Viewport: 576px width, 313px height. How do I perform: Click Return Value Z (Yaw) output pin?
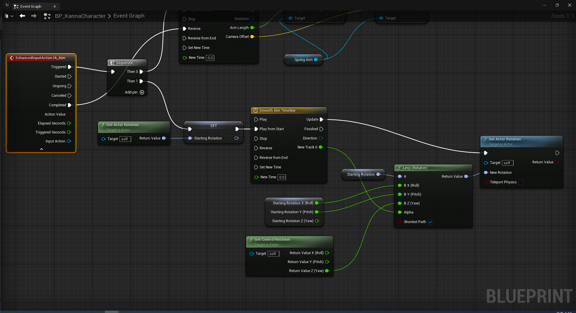[327, 271]
